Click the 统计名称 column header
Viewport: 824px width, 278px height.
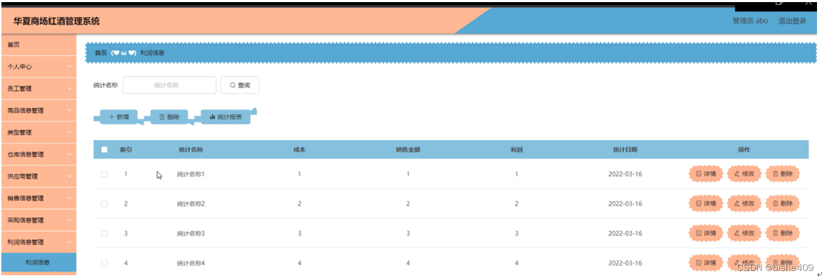point(191,150)
